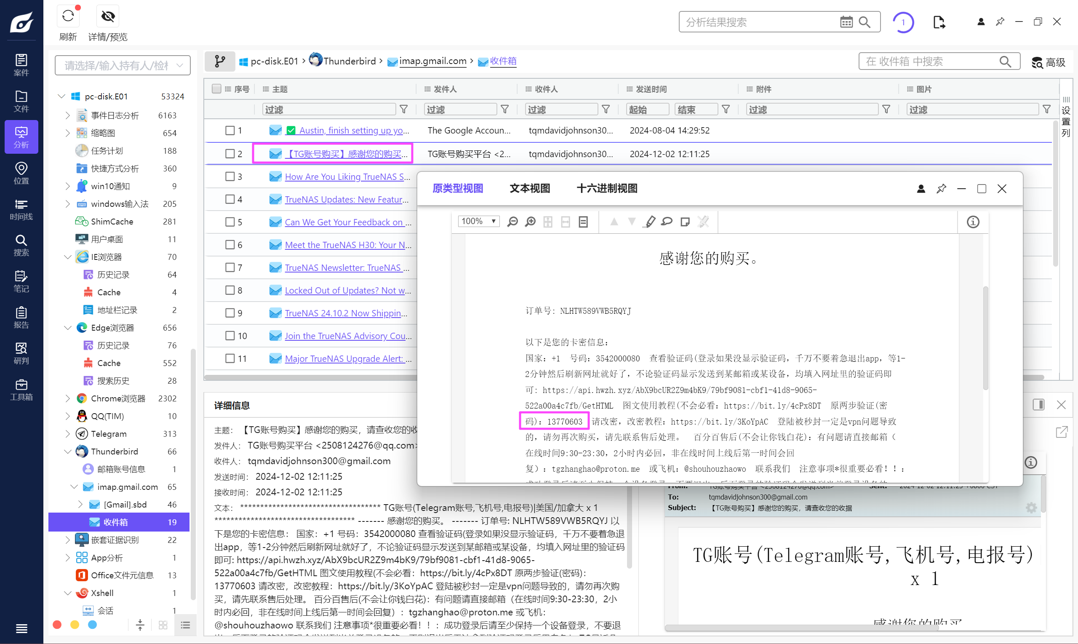
Task: Click the blue color marker dot
Action: [92, 625]
